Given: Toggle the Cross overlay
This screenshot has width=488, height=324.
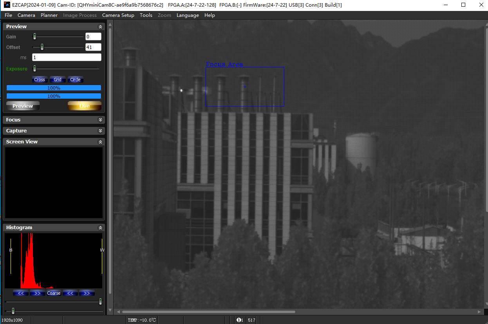Looking at the screenshot, I should 40,80.
